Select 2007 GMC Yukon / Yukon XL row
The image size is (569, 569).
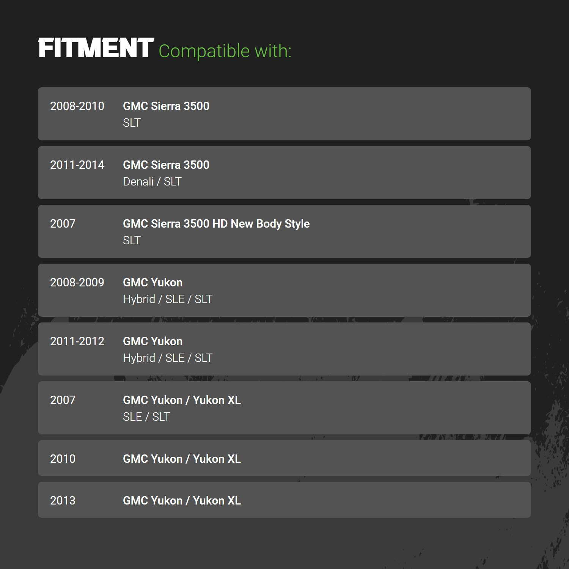point(284,408)
